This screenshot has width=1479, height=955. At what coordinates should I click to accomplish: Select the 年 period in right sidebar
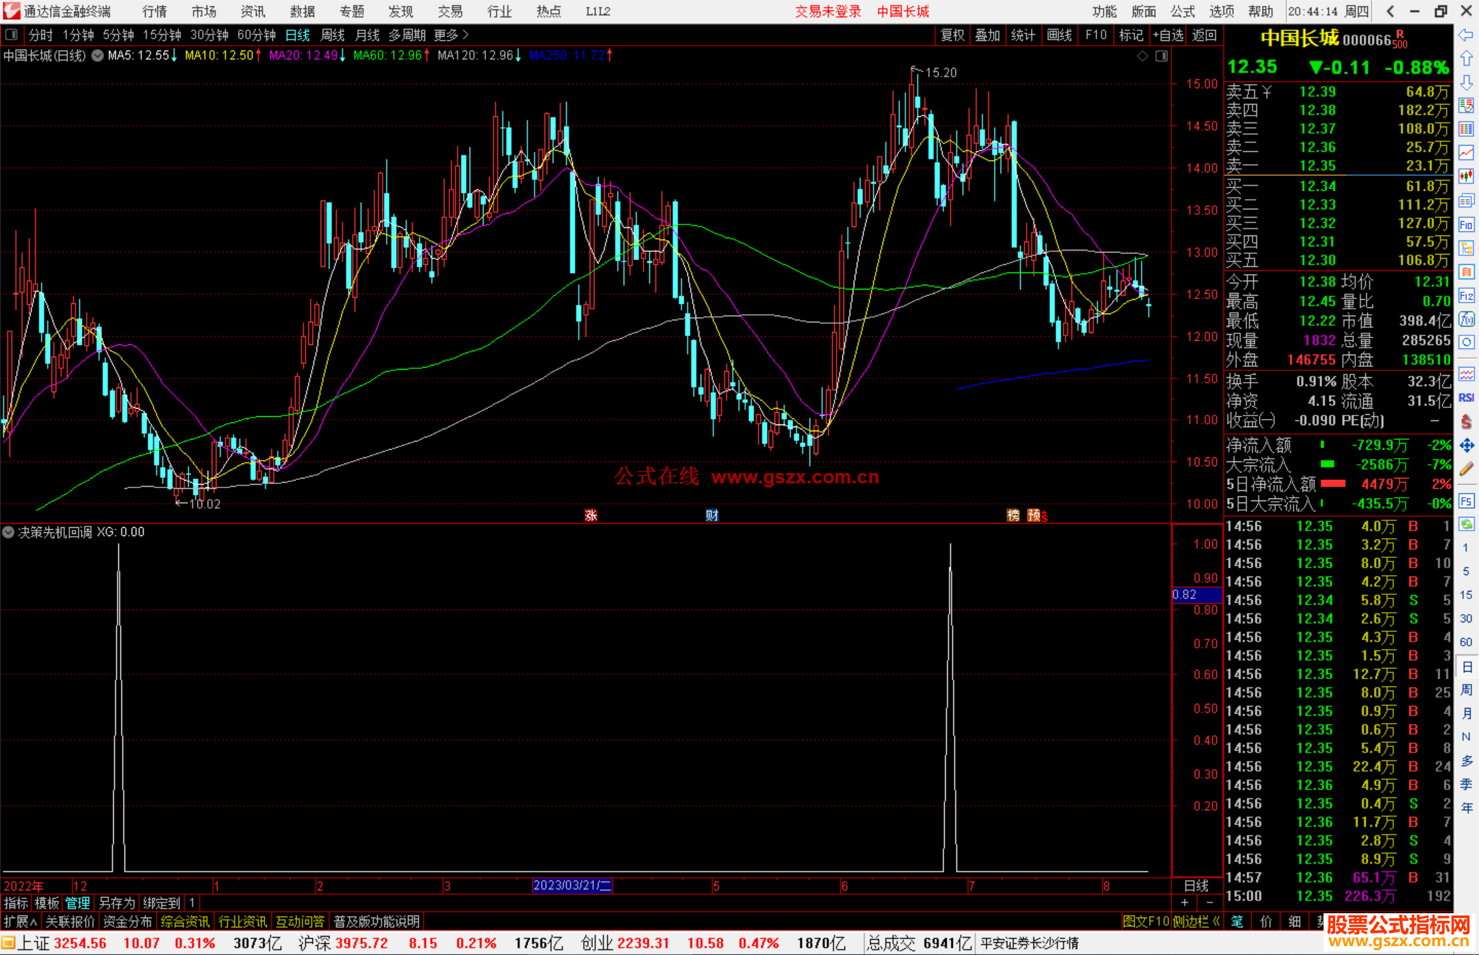(1467, 808)
